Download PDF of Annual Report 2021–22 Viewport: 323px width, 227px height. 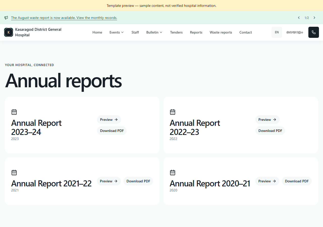pyautogui.click(x=138, y=181)
